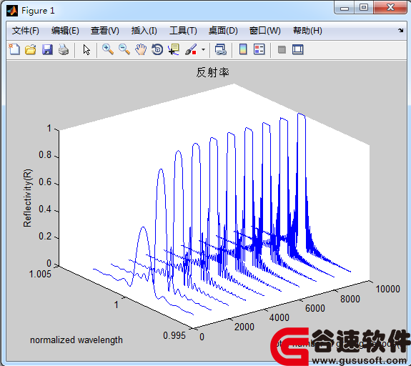Insert a Legend from the toolbar
The image size is (411, 366).
tap(259, 49)
